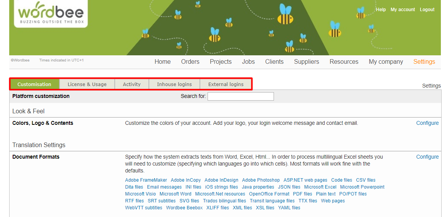Click the Wordbee logo

(x=51, y=13)
